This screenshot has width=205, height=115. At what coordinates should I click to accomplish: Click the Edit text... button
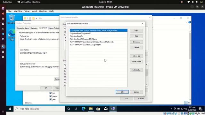click(136, 70)
